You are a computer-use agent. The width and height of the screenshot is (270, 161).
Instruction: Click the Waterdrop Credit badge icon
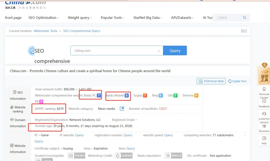(x=124, y=156)
